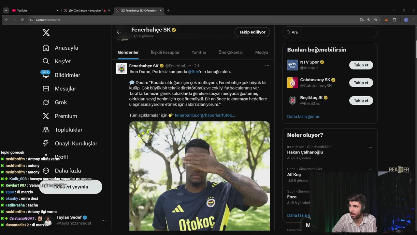The height and width of the screenshot is (235, 417).
Task: Click the zoom magnifier in address bar
Action: click(369, 20)
